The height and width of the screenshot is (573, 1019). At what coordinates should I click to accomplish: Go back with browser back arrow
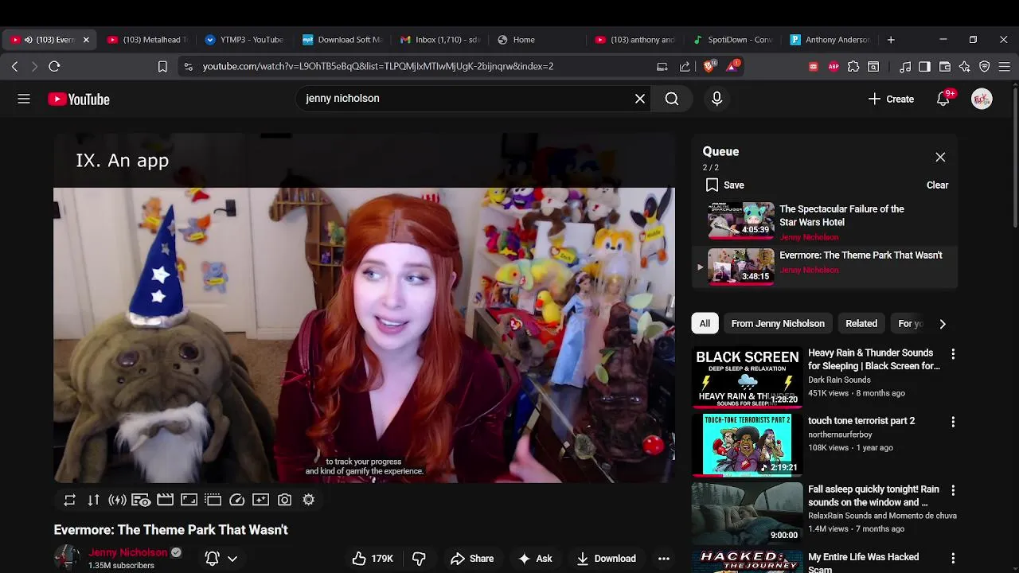[x=14, y=67]
